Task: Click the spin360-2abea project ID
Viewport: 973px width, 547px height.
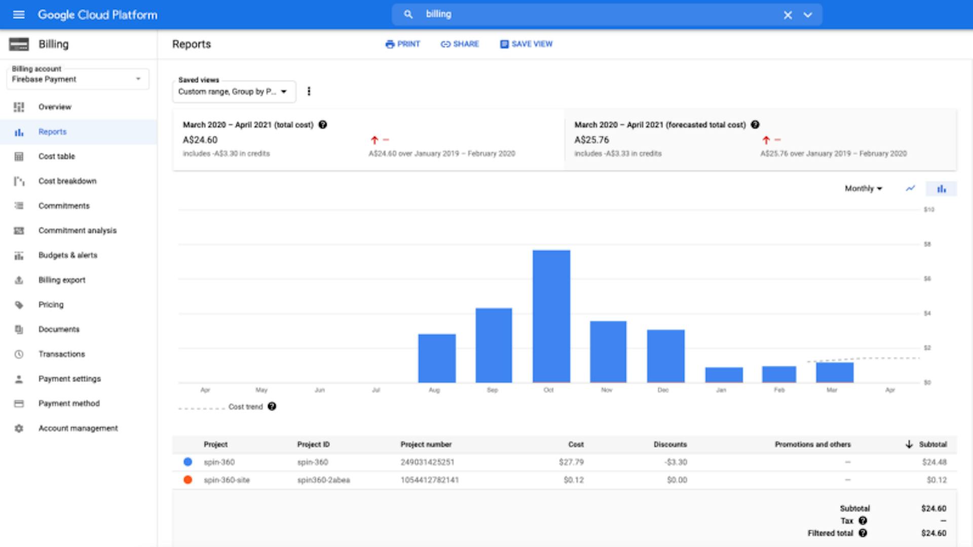Action: click(323, 480)
